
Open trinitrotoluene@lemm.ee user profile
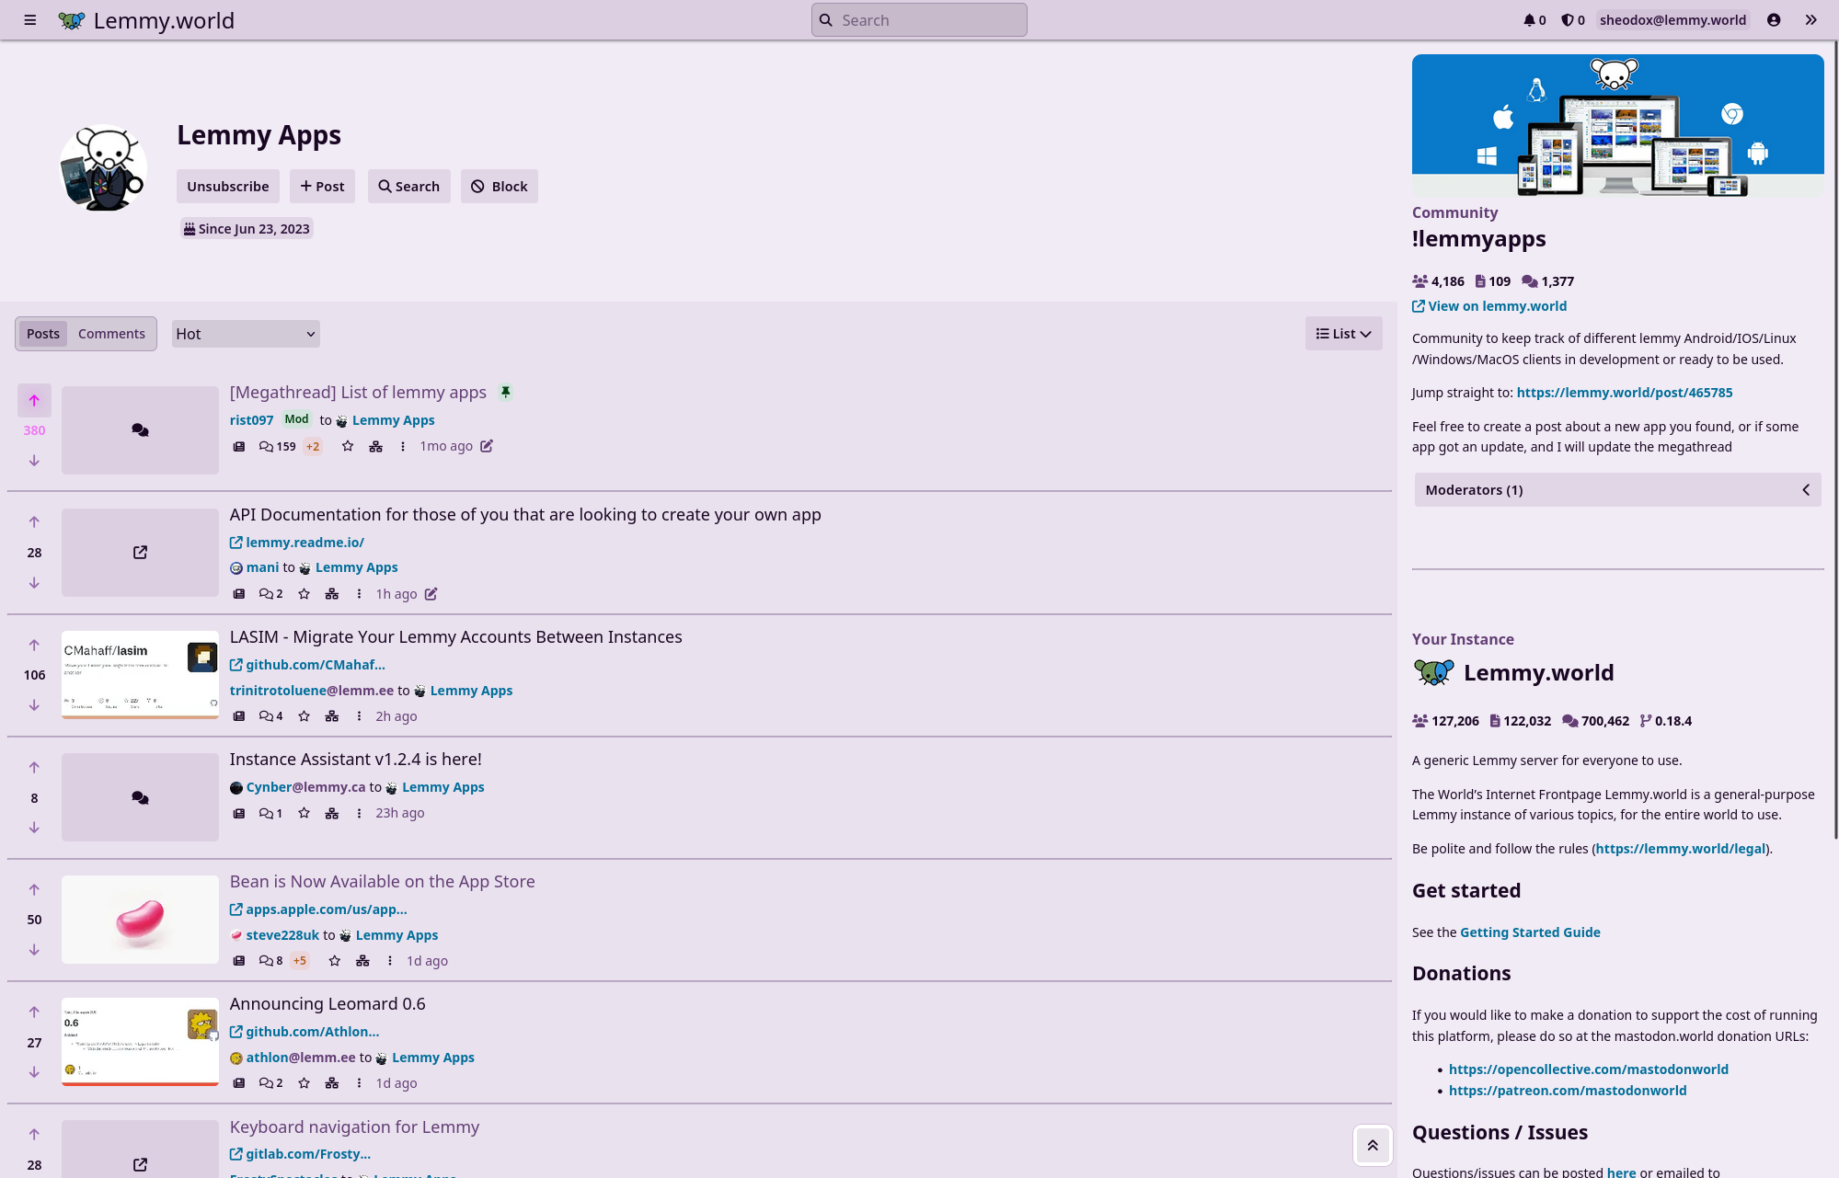(311, 691)
